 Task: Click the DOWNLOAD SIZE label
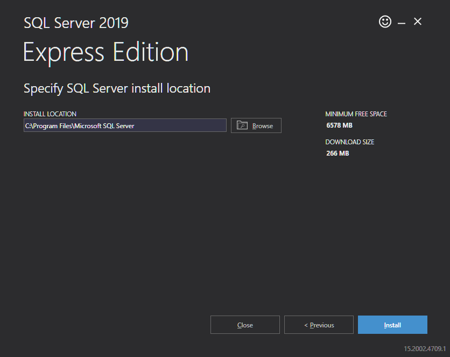349,142
